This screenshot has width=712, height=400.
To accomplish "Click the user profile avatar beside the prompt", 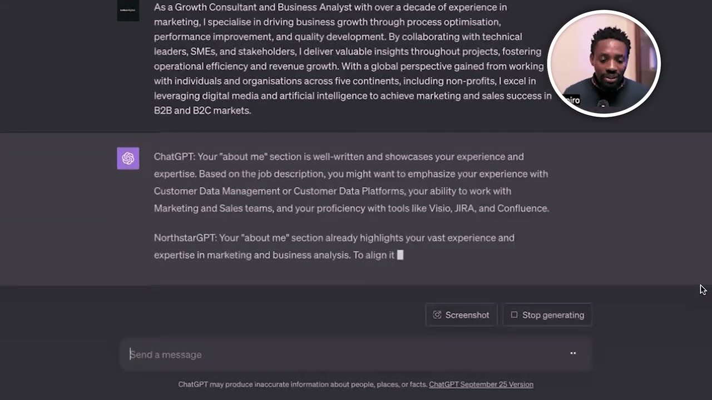I will pyautogui.click(x=128, y=11).
